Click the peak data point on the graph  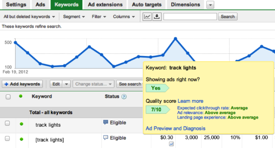click(x=175, y=39)
